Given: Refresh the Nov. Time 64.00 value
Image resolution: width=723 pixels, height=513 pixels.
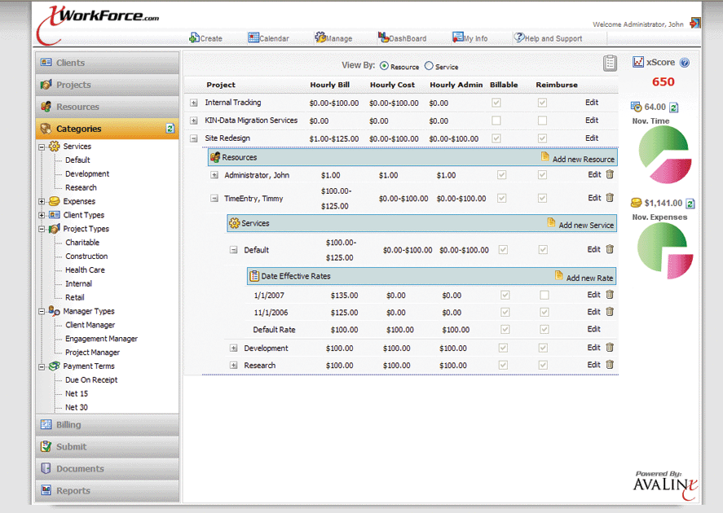Looking at the screenshot, I should [x=674, y=107].
